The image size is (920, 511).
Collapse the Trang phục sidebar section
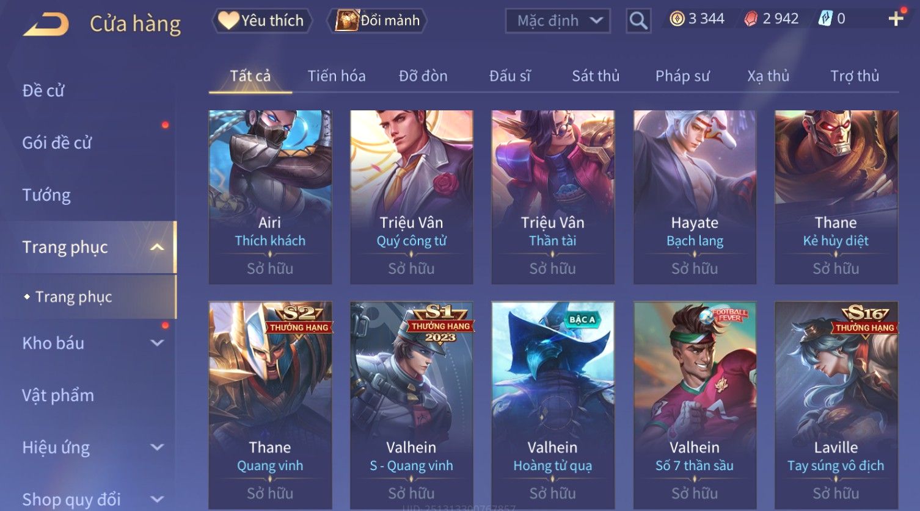(157, 247)
